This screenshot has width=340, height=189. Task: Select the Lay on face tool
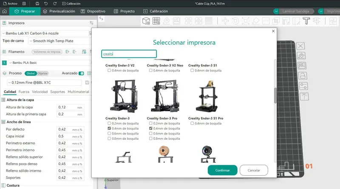[x=256, y=21]
